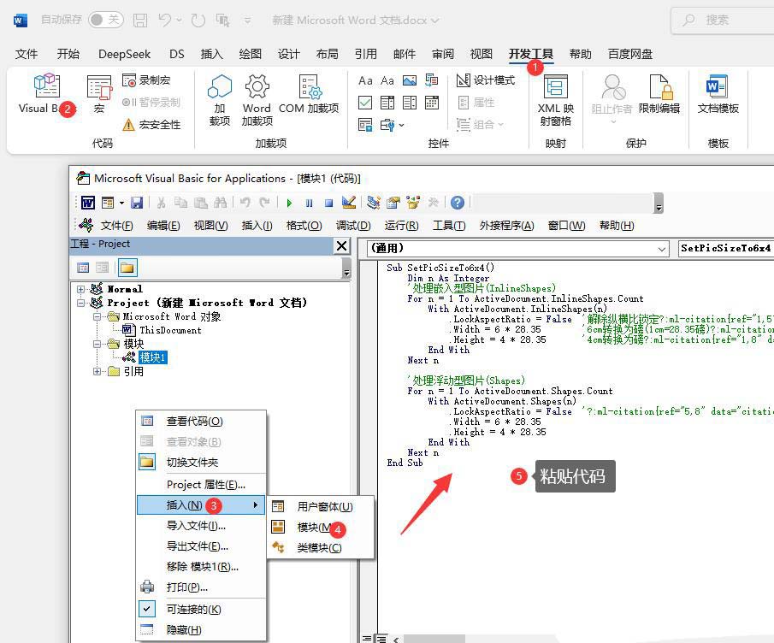Expand the Normal project node
Viewport: 774px width, 643px height.
pyautogui.click(x=80, y=289)
